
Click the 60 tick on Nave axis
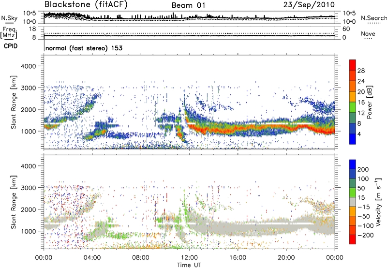point(346,29)
